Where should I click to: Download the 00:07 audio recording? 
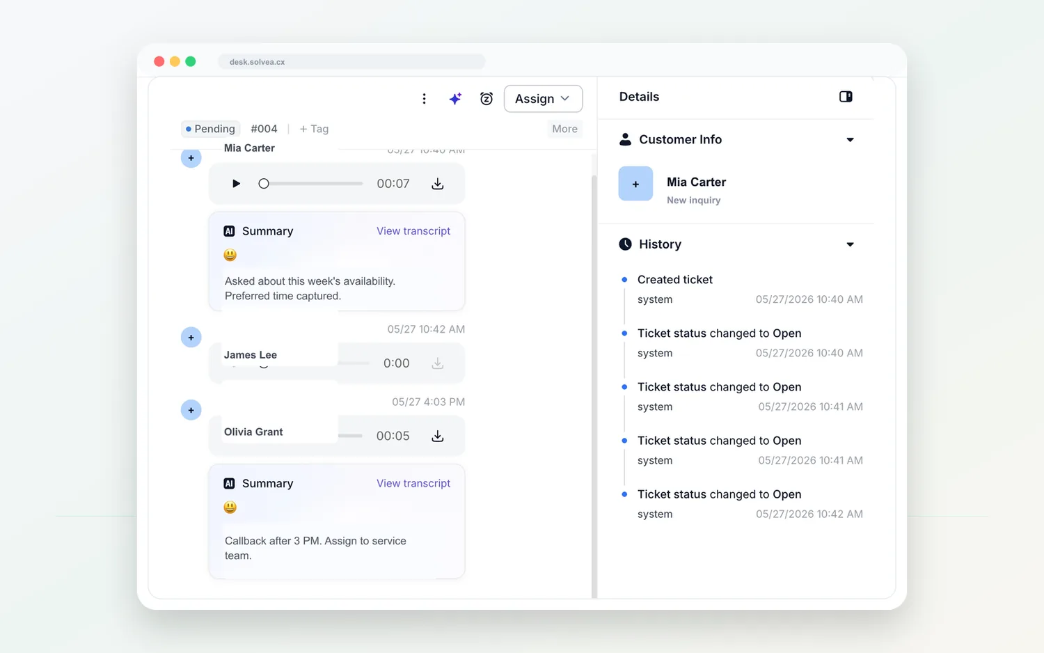(437, 184)
